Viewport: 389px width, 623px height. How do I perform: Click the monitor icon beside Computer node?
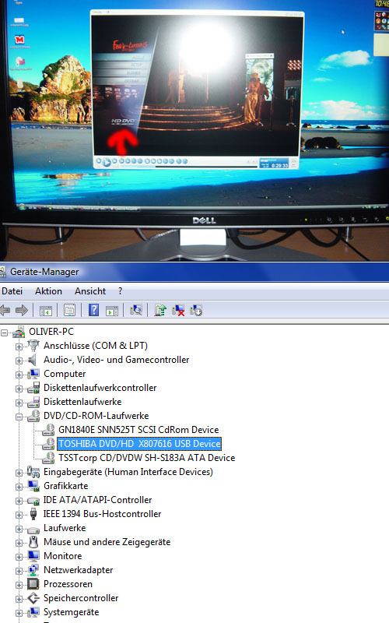pos(33,374)
